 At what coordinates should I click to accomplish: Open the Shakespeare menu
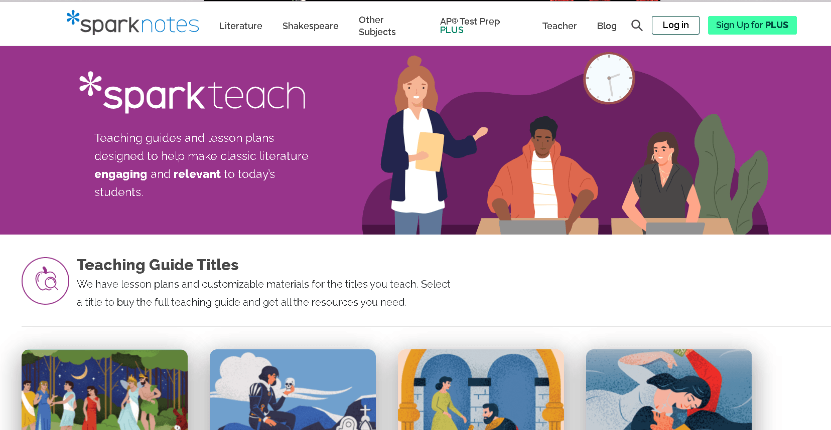click(310, 26)
